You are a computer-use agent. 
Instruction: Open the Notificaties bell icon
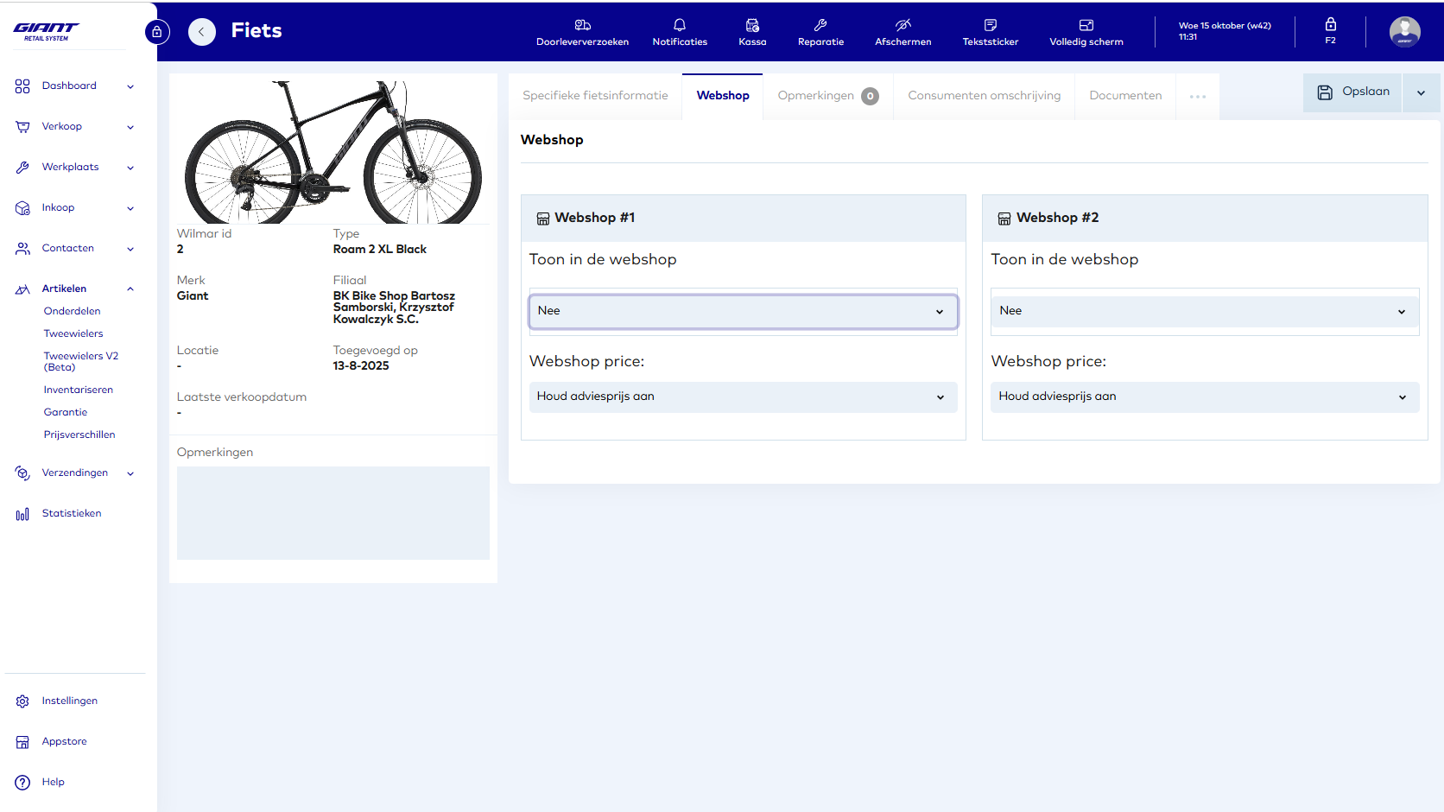pyautogui.click(x=680, y=26)
